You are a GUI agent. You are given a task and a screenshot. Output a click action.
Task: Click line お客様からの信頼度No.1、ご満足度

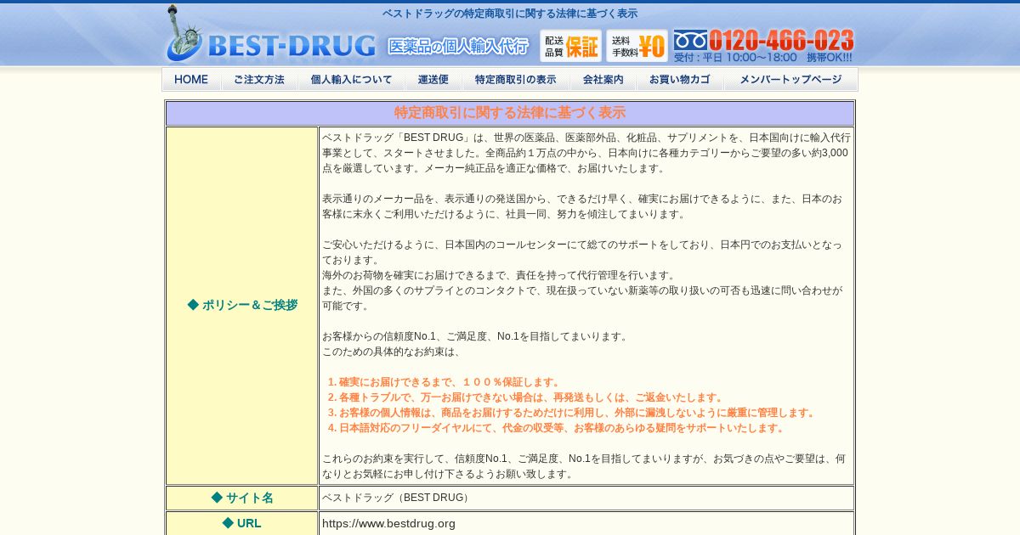click(476, 336)
